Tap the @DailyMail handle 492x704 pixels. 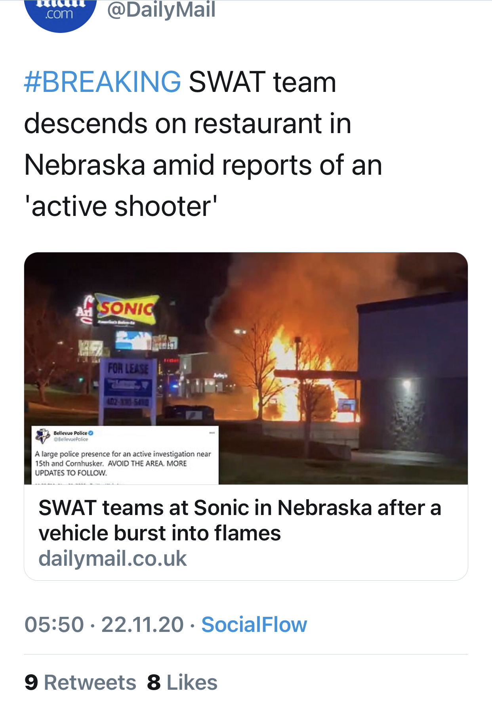point(161,10)
